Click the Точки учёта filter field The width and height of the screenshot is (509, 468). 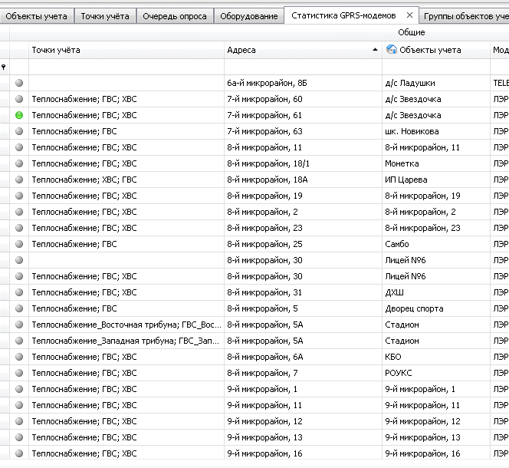click(126, 67)
